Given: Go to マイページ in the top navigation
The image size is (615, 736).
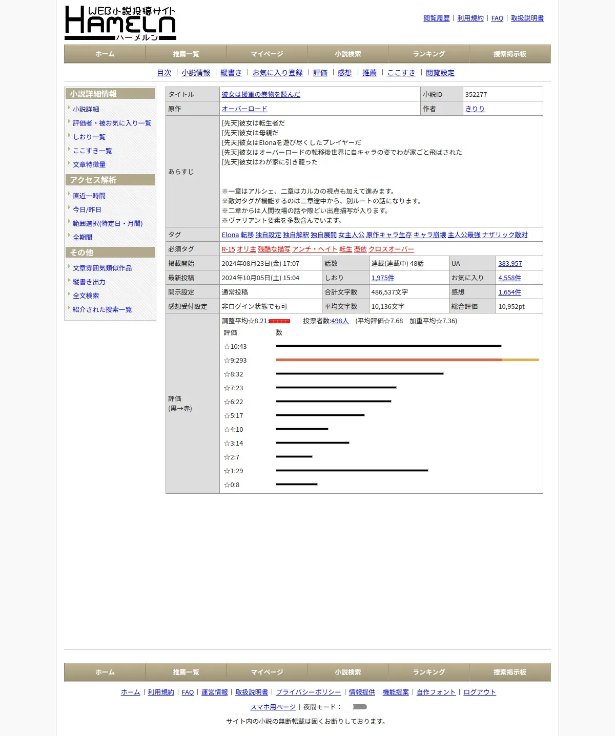Looking at the screenshot, I should [267, 54].
